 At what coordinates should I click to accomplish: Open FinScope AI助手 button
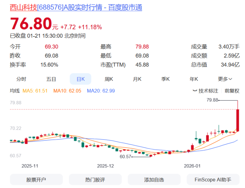tap(213, 180)
